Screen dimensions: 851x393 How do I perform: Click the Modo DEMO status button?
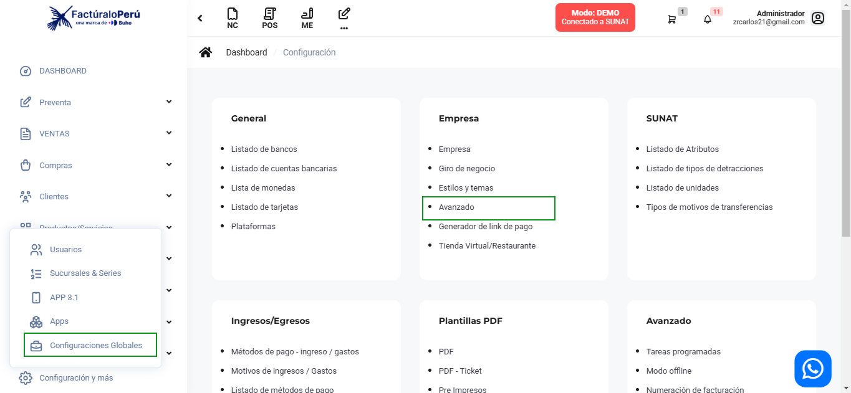tap(595, 17)
